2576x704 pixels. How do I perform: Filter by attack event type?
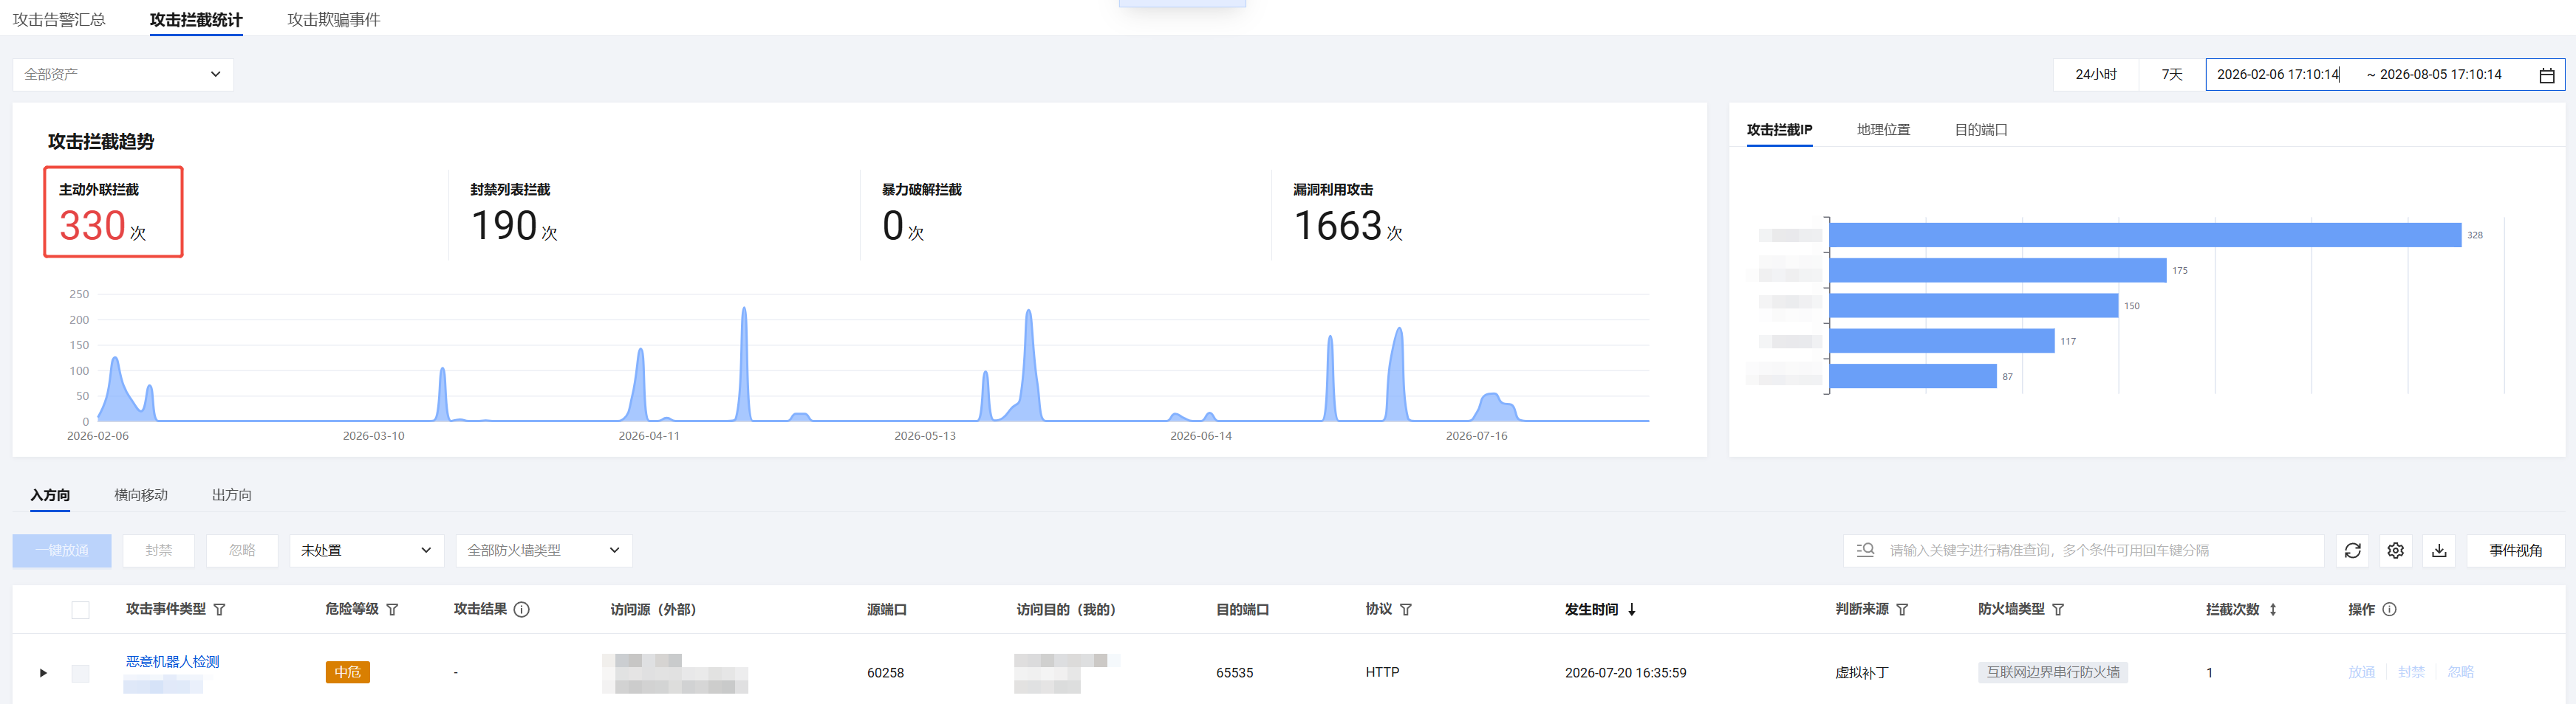tap(220, 609)
